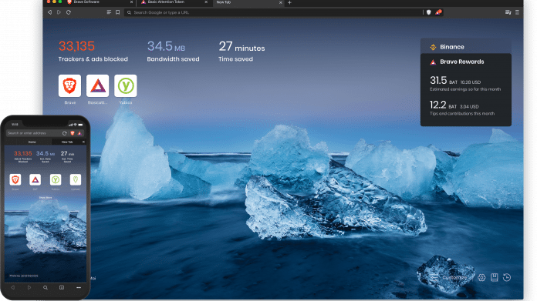Open the Brave top site tile
This screenshot has height=301, width=537.
[70, 85]
